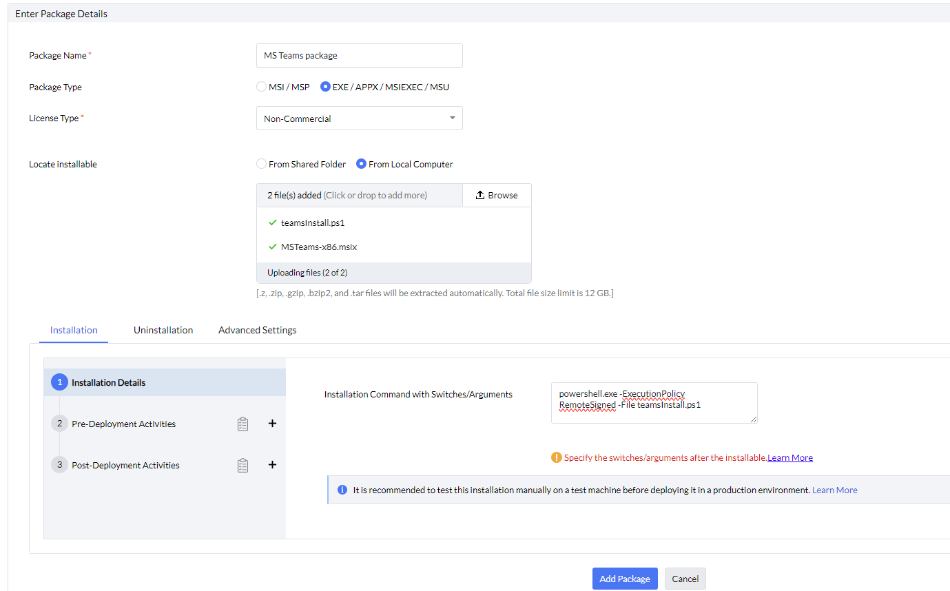Expand Pre-Deployment Activities step
Viewport: 950px width, 591px height.
point(123,424)
